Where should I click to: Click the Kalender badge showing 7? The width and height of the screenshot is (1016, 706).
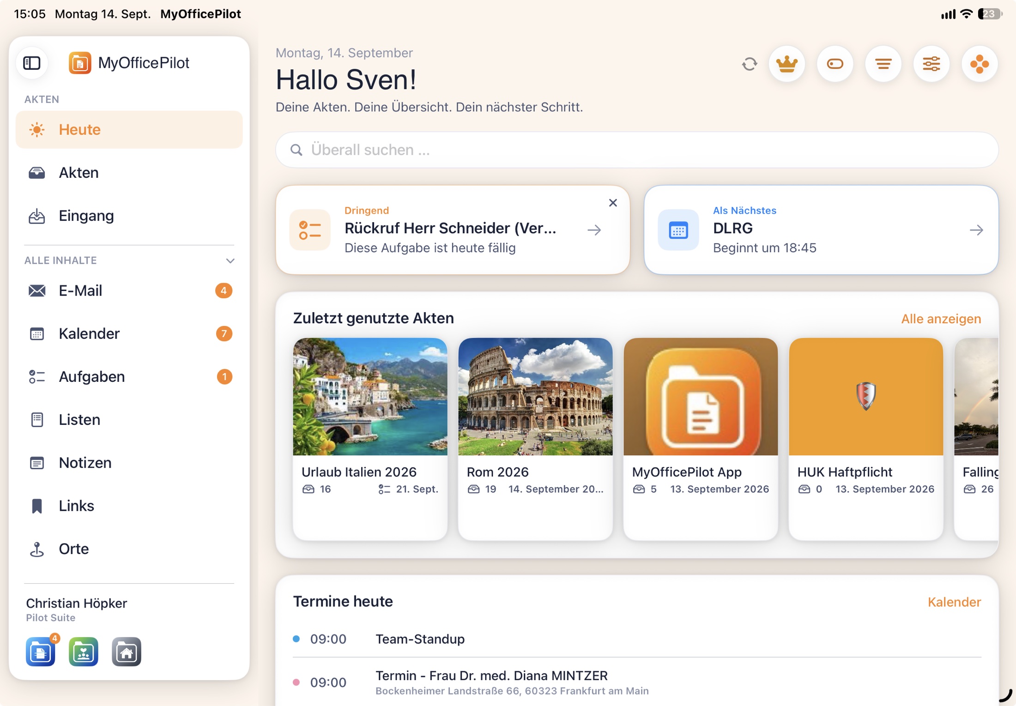coord(224,333)
